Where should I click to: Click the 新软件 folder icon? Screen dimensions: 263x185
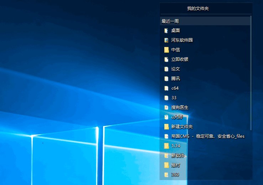[x=166, y=156]
